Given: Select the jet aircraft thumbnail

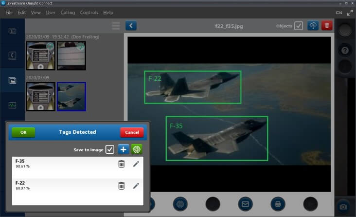Looking at the screenshot, I should [x=71, y=96].
